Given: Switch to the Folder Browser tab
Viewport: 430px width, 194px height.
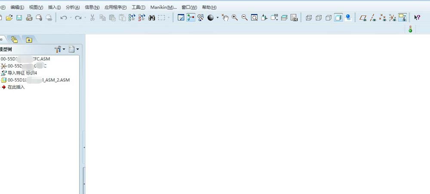Looking at the screenshot, I should click(x=15, y=39).
